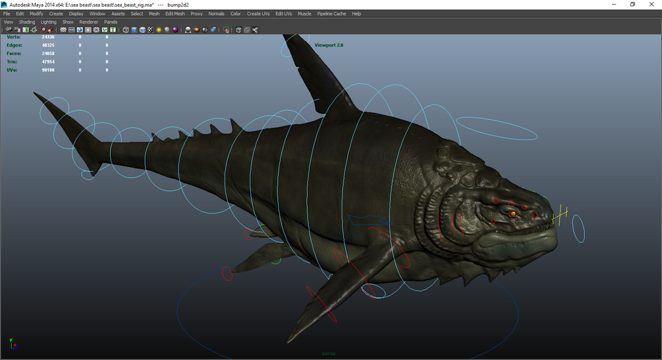Click the Isolate Select icon
This screenshot has height=360, width=662.
coord(227,30)
